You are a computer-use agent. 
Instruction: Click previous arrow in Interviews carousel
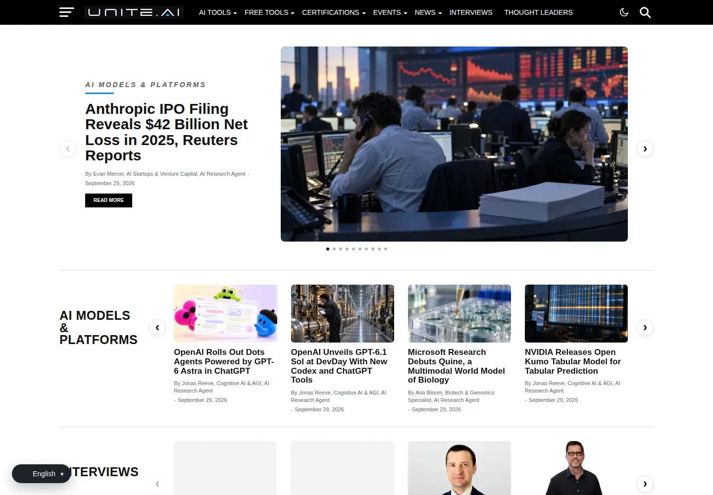157,484
